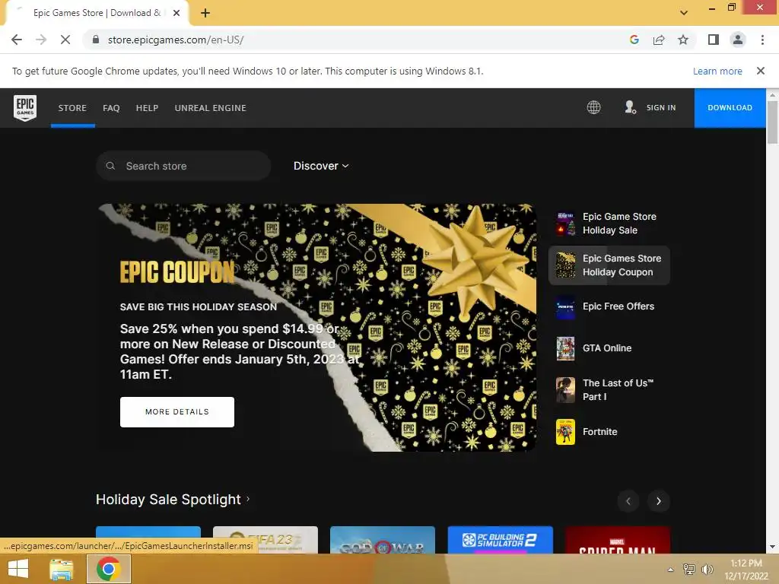
Task: Open a new tab with the plus button
Action: (x=205, y=13)
